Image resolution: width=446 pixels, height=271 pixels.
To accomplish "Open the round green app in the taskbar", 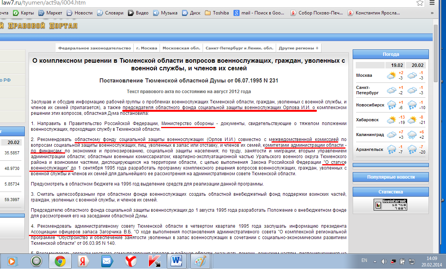I will click(36, 261).
